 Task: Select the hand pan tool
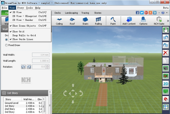click(x=165, y=30)
